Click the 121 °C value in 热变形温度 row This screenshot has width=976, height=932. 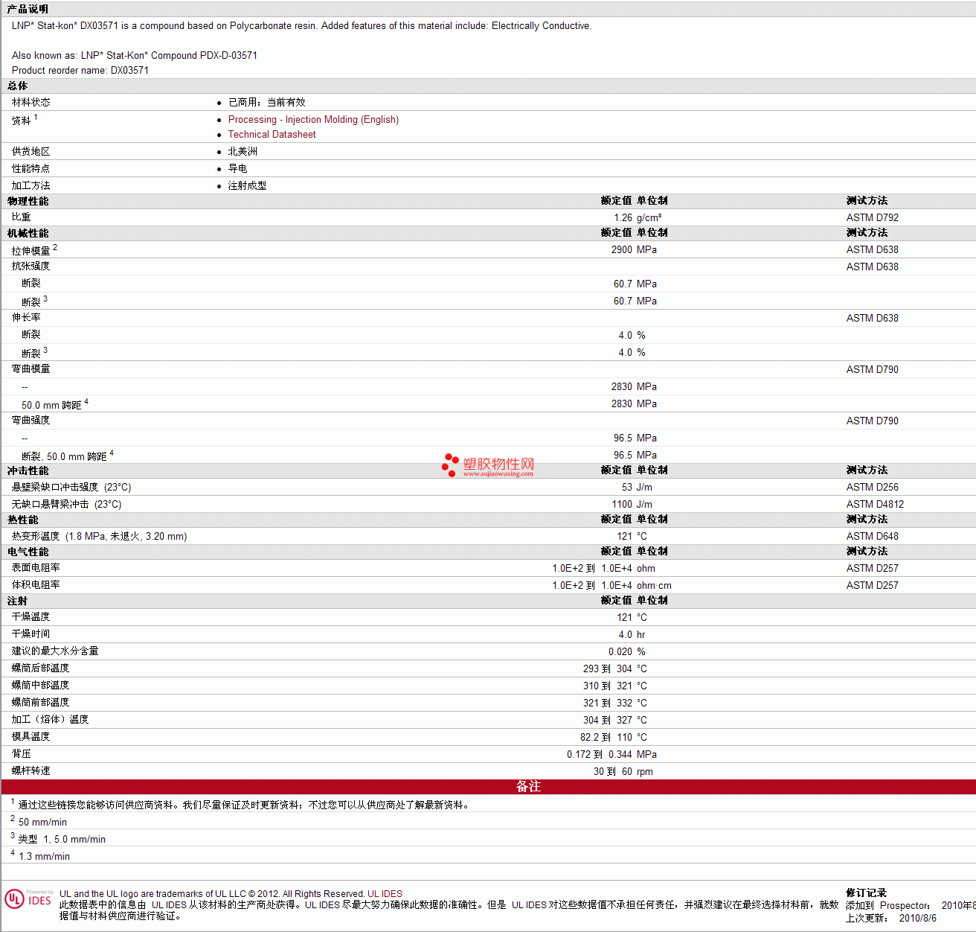click(632, 537)
